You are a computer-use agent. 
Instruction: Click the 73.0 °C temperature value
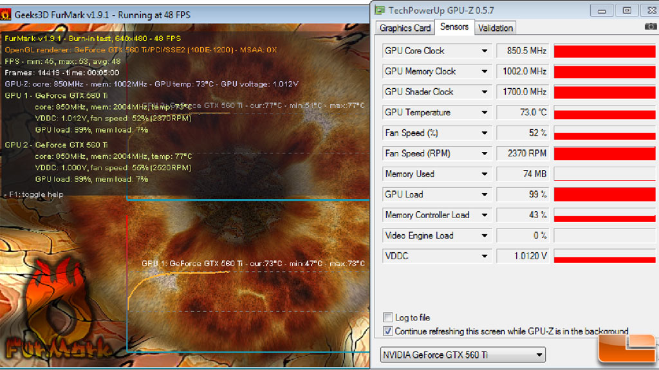click(x=523, y=113)
